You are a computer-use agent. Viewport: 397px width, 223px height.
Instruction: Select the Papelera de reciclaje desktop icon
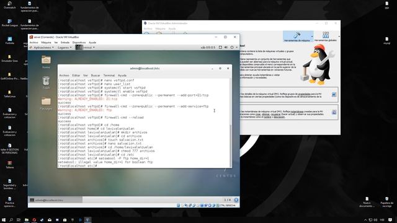tap(386, 201)
